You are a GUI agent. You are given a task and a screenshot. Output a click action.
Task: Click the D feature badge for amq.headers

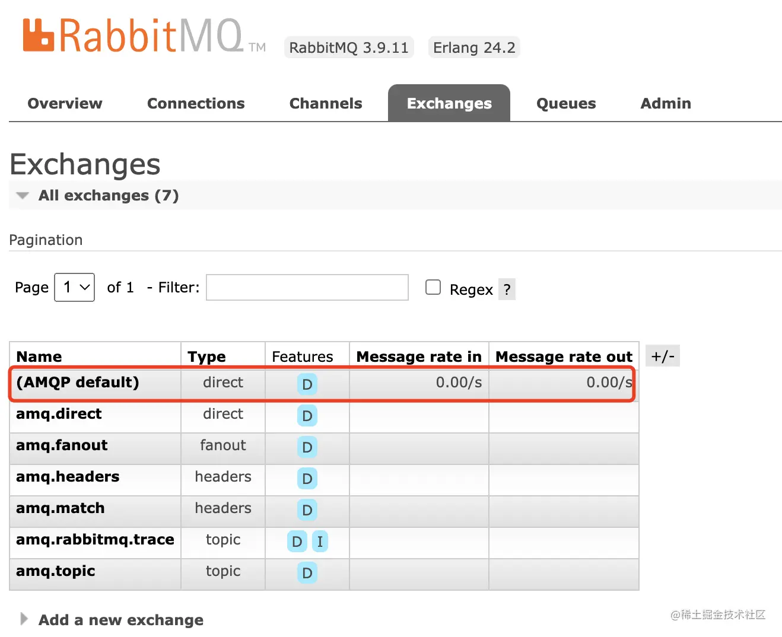[x=307, y=479]
